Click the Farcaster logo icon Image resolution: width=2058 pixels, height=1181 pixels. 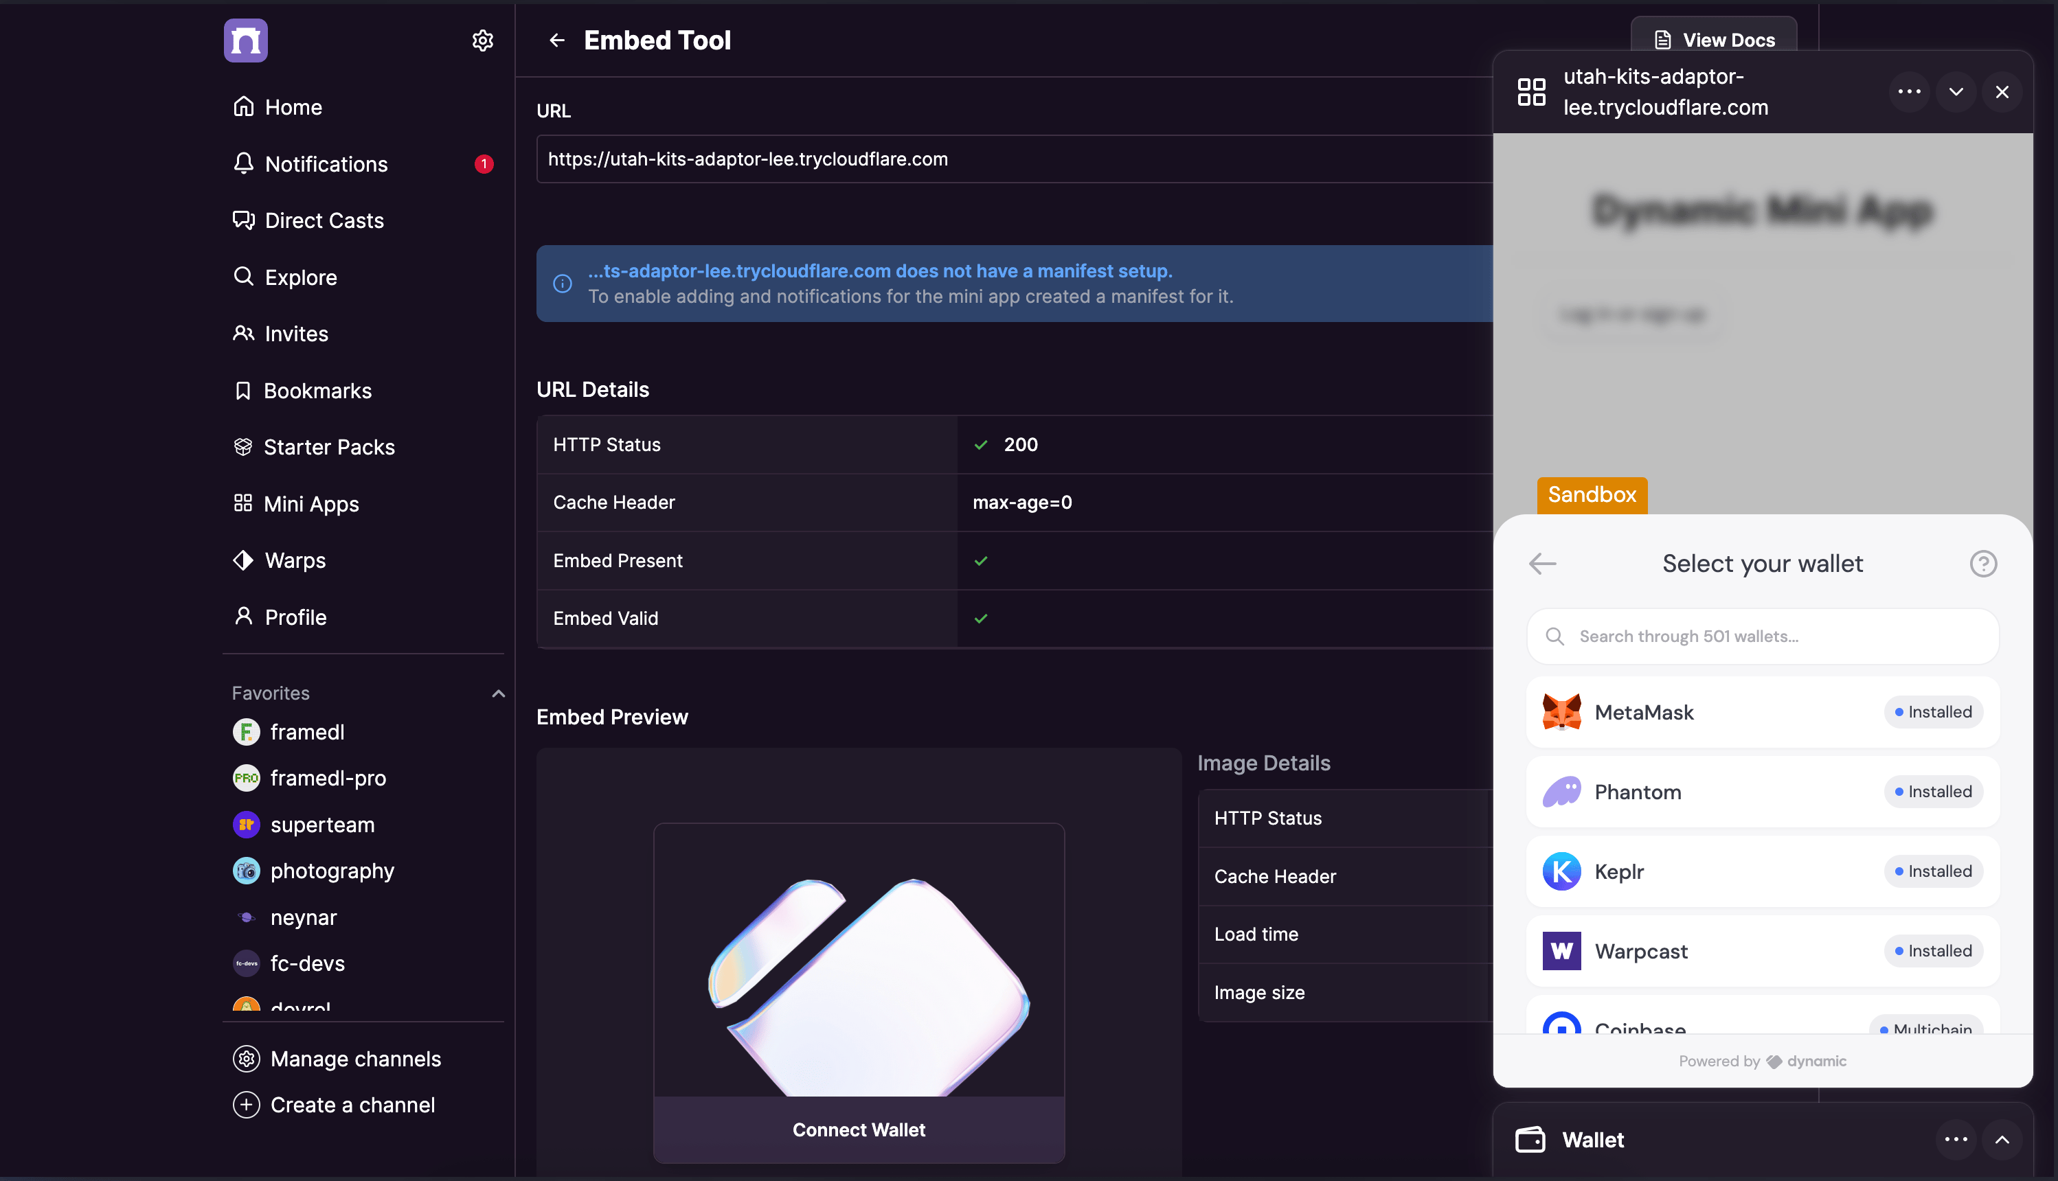pyautogui.click(x=246, y=41)
